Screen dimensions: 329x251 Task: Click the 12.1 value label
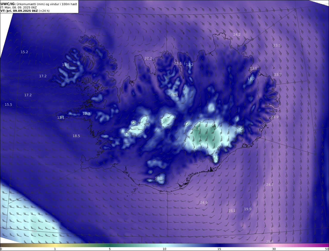coord(61,118)
